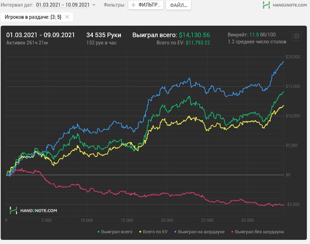310x244 pixels.
Task: Click the '34 535 Руки' hands count
Action: (104, 35)
